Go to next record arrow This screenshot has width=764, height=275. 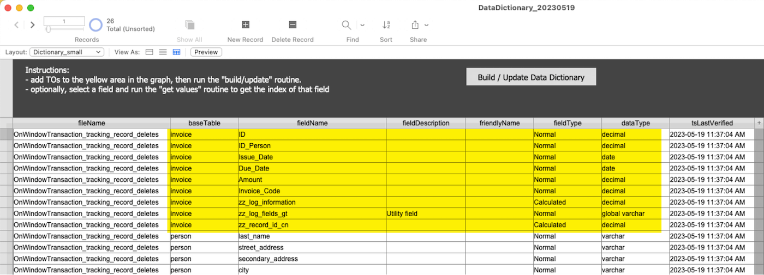click(33, 25)
